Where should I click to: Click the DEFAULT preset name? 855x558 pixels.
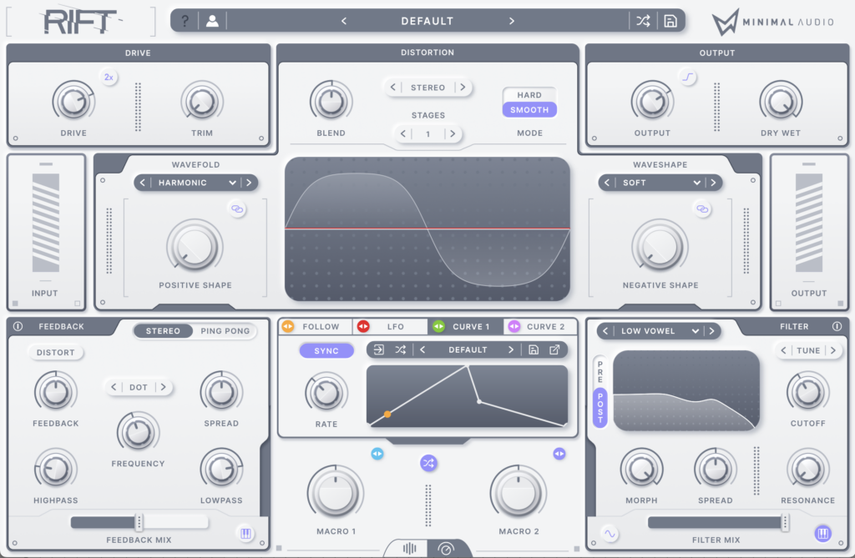(427, 21)
